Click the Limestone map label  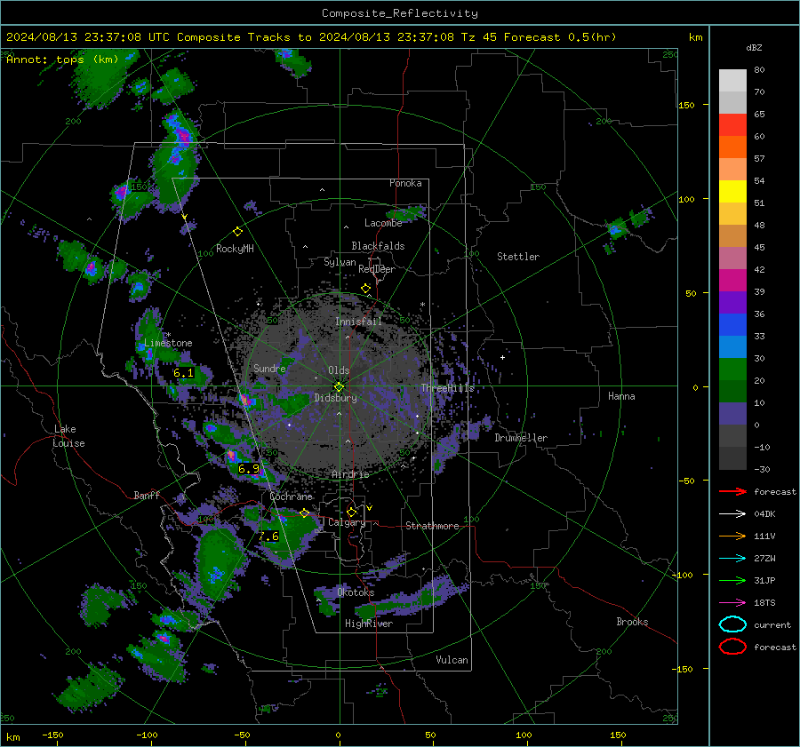pos(168,343)
